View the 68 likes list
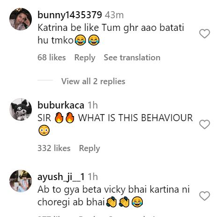The height and width of the screenshot is (217, 221). (52, 58)
